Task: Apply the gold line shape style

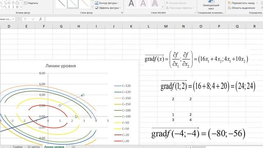Action: click(x=85, y=4)
